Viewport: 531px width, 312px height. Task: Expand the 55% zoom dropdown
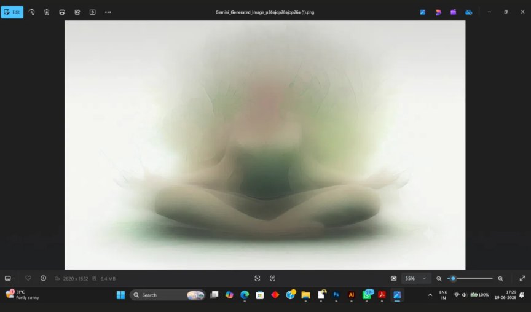coord(416,278)
